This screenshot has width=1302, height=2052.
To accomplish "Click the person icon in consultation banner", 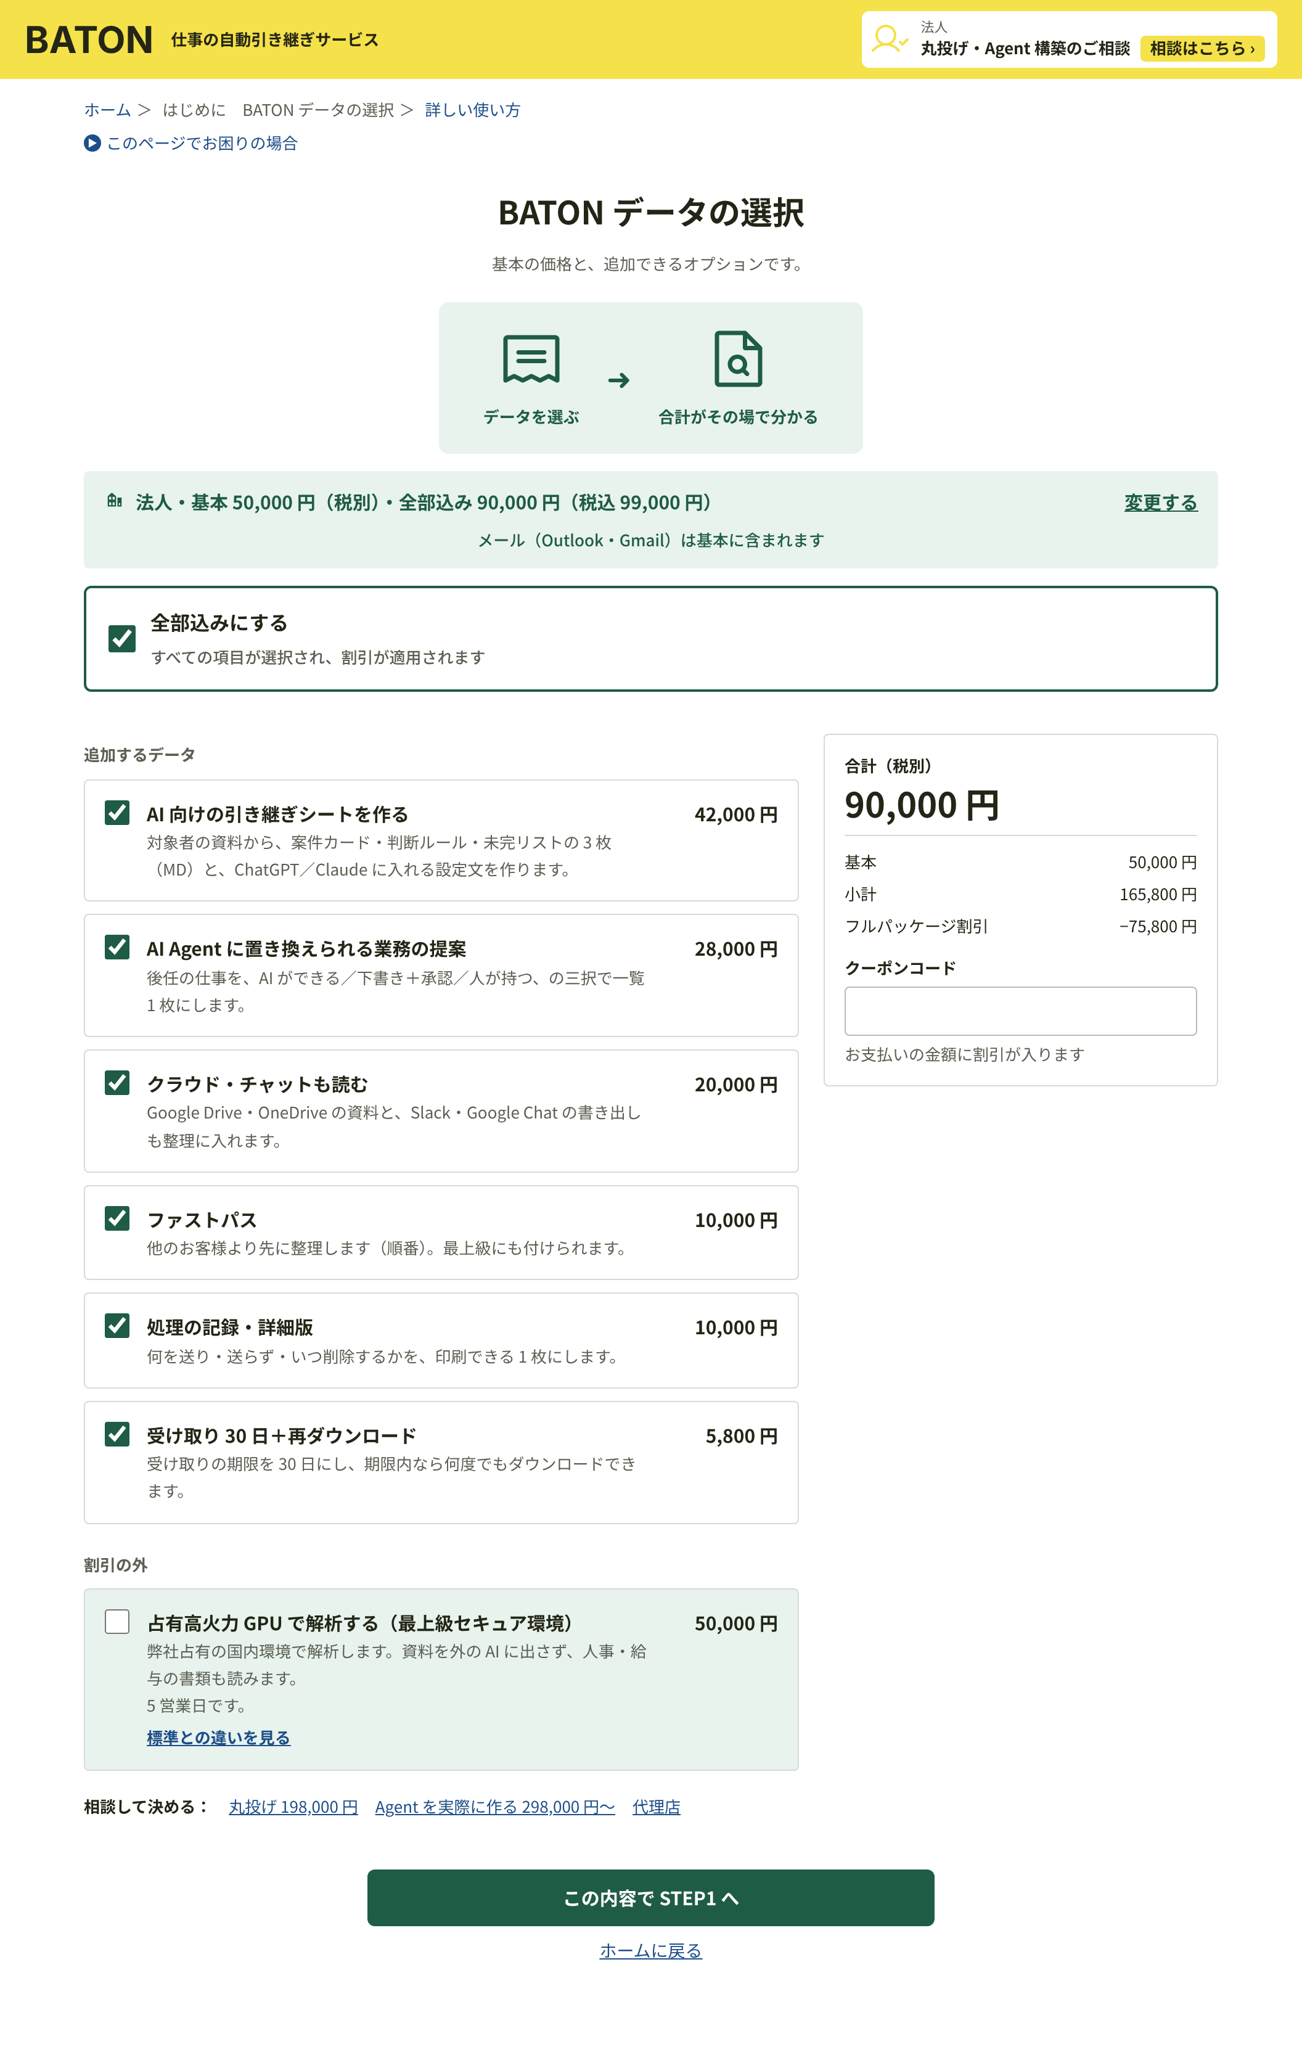I will coord(890,39).
